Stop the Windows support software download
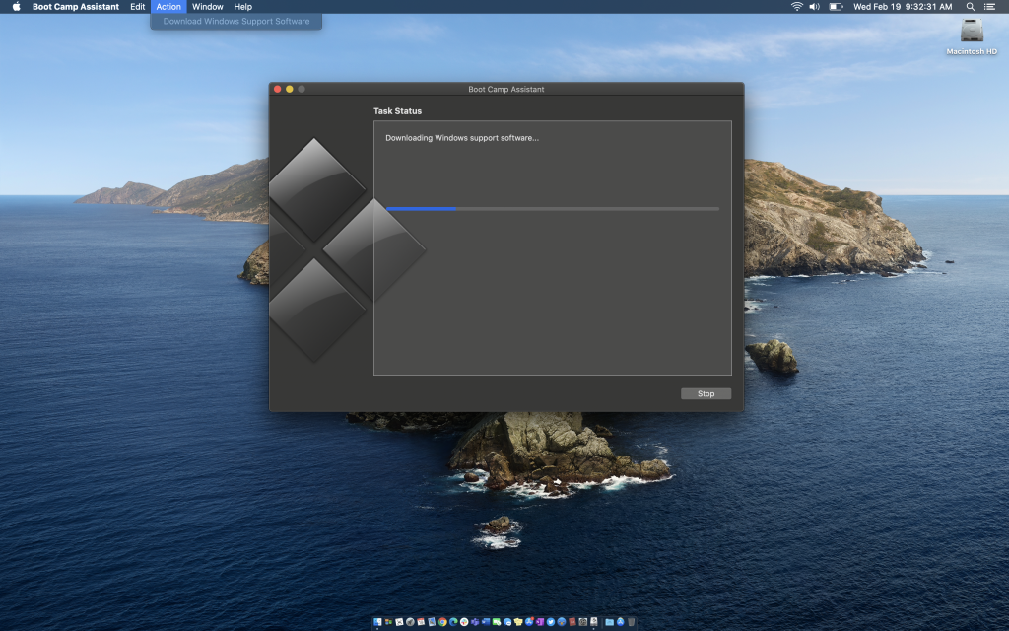This screenshot has width=1009, height=631. 706,394
